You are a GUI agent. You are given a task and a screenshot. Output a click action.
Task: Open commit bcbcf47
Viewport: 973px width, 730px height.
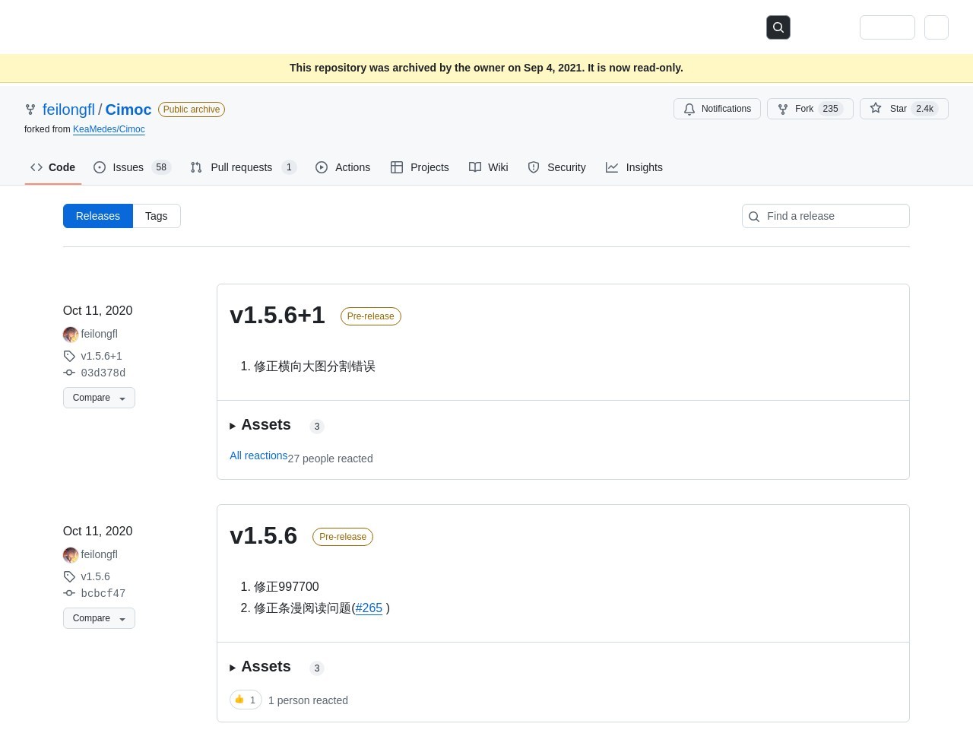[x=103, y=593]
